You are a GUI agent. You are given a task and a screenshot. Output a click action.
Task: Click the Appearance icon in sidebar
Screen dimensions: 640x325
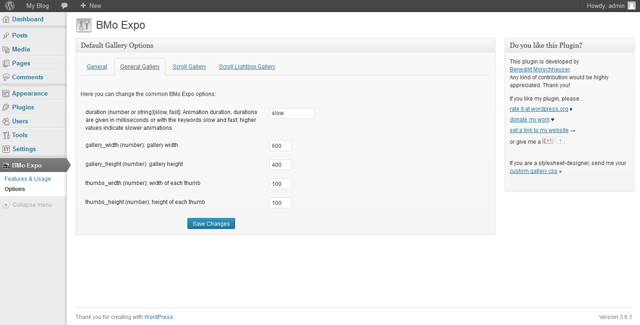[6, 93]
